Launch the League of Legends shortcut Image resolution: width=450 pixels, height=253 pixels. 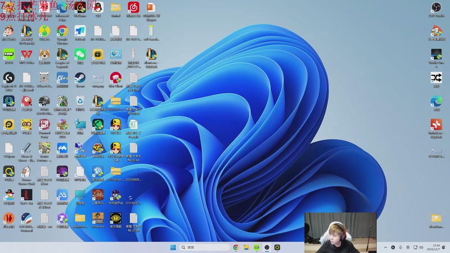click(x=62, y=55)
